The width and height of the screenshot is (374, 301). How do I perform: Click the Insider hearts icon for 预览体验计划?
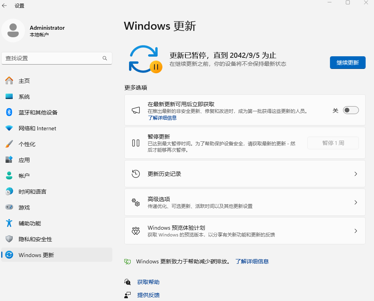(136, 231)
